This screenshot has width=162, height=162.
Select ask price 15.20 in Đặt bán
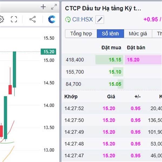[x=133, y=60]
